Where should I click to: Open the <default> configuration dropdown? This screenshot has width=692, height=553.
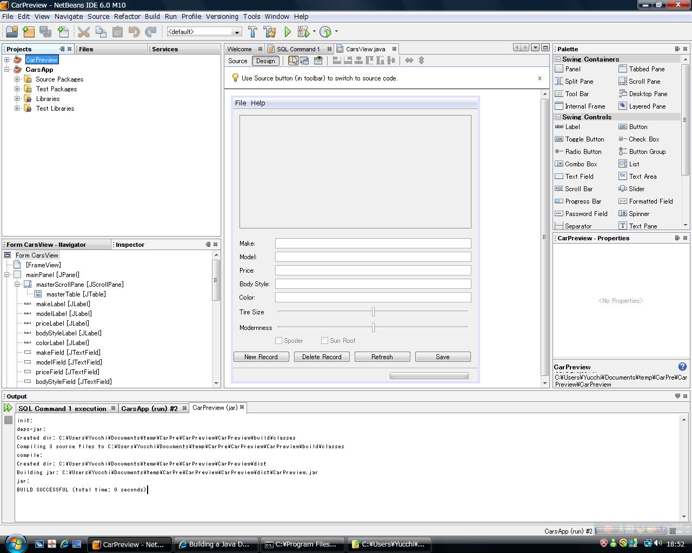204,32
